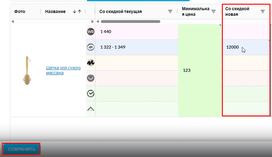Click the empty new price cell in the Wildberries row
The width and height of the screenshot is (272, 157).
pyautogui.click(x=246, y=32)
